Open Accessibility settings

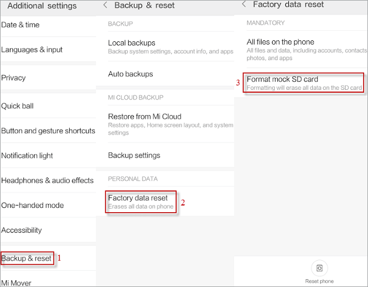22,230
